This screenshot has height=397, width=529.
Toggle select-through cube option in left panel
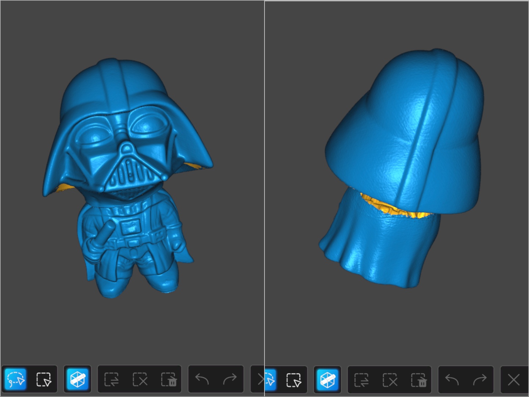click(x=78, y=379)
